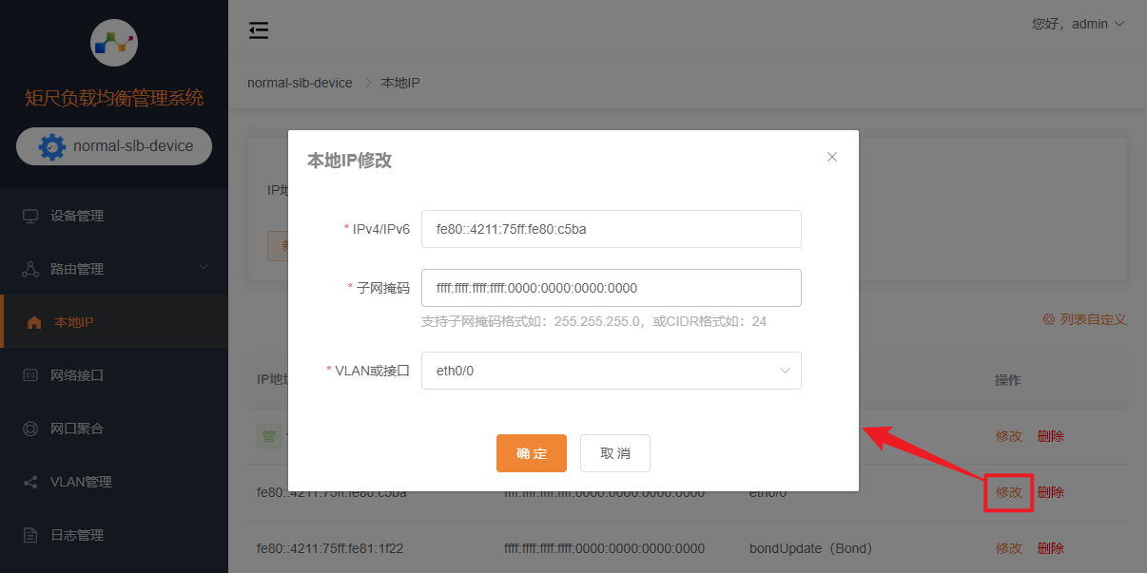The height and width of the screenshot is (573, 1147).
Task: Open the admin user dropdown
Action: (x=1079, y=24)
